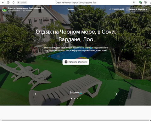This screenshot has height=121, width=151.
Task: Click the community avatar logo in the header
Action: [4, 9]
